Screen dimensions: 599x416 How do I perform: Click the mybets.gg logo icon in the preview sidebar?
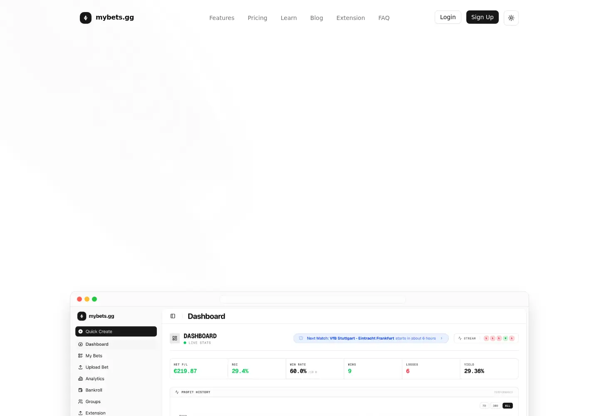pos(82,316)
